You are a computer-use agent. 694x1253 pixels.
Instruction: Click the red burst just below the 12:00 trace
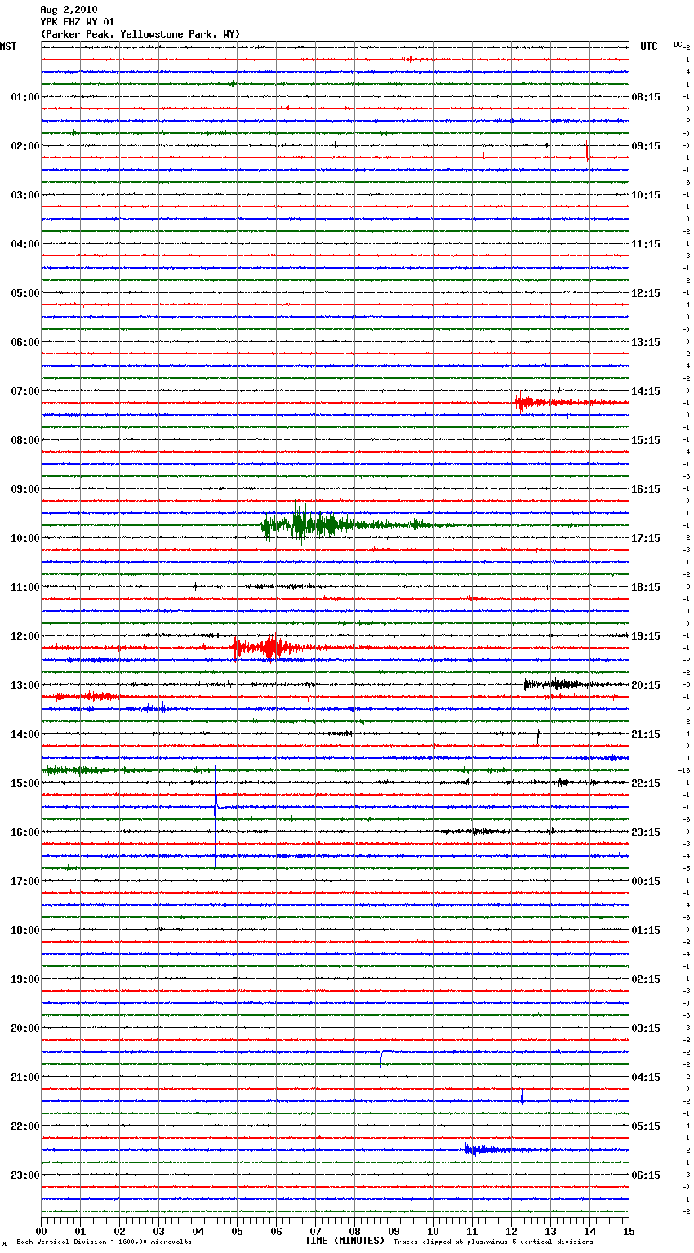[269, 648]
